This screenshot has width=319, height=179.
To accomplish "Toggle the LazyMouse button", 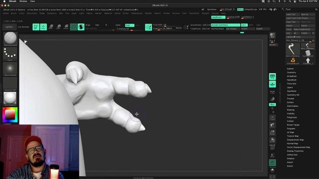I will coord(218,17).
